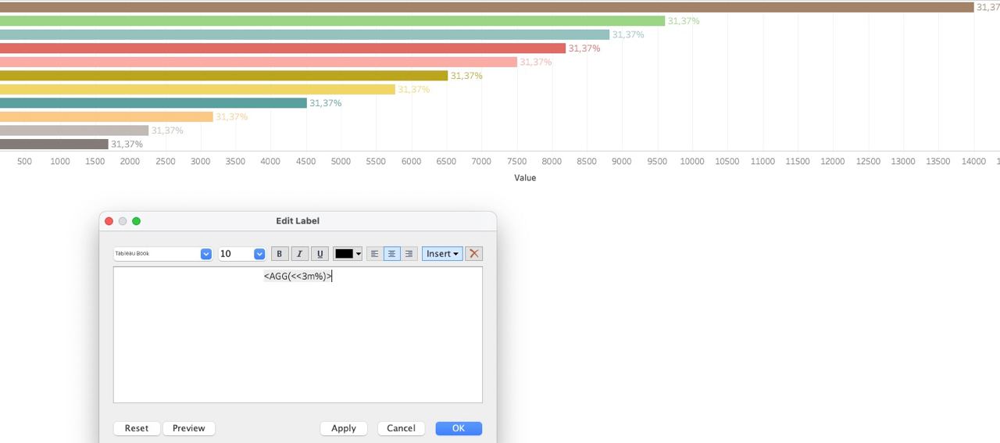This screenshot has height=443, width=1000.
Task: Close the Edit Label window with red button
Action: [109, 221]
